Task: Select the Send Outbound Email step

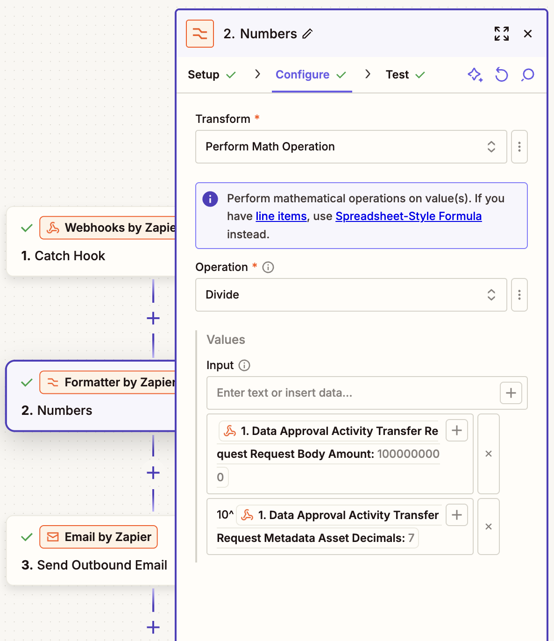Action: [91, 551]
